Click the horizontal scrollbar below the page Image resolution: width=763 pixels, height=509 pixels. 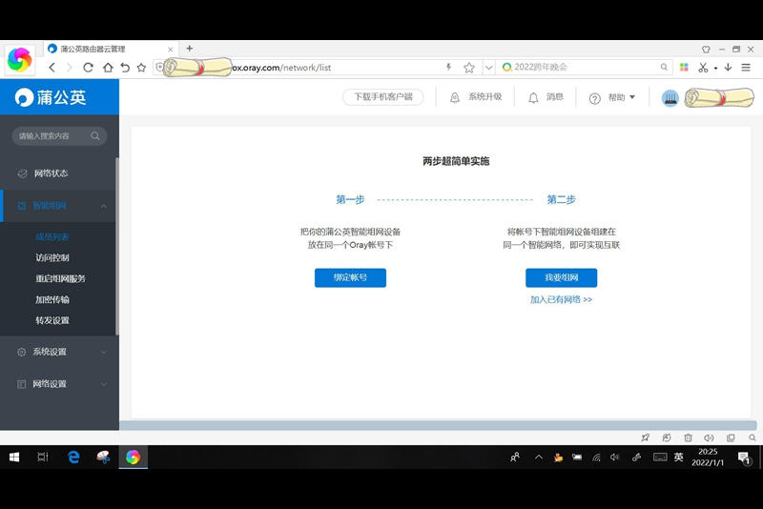438,425
